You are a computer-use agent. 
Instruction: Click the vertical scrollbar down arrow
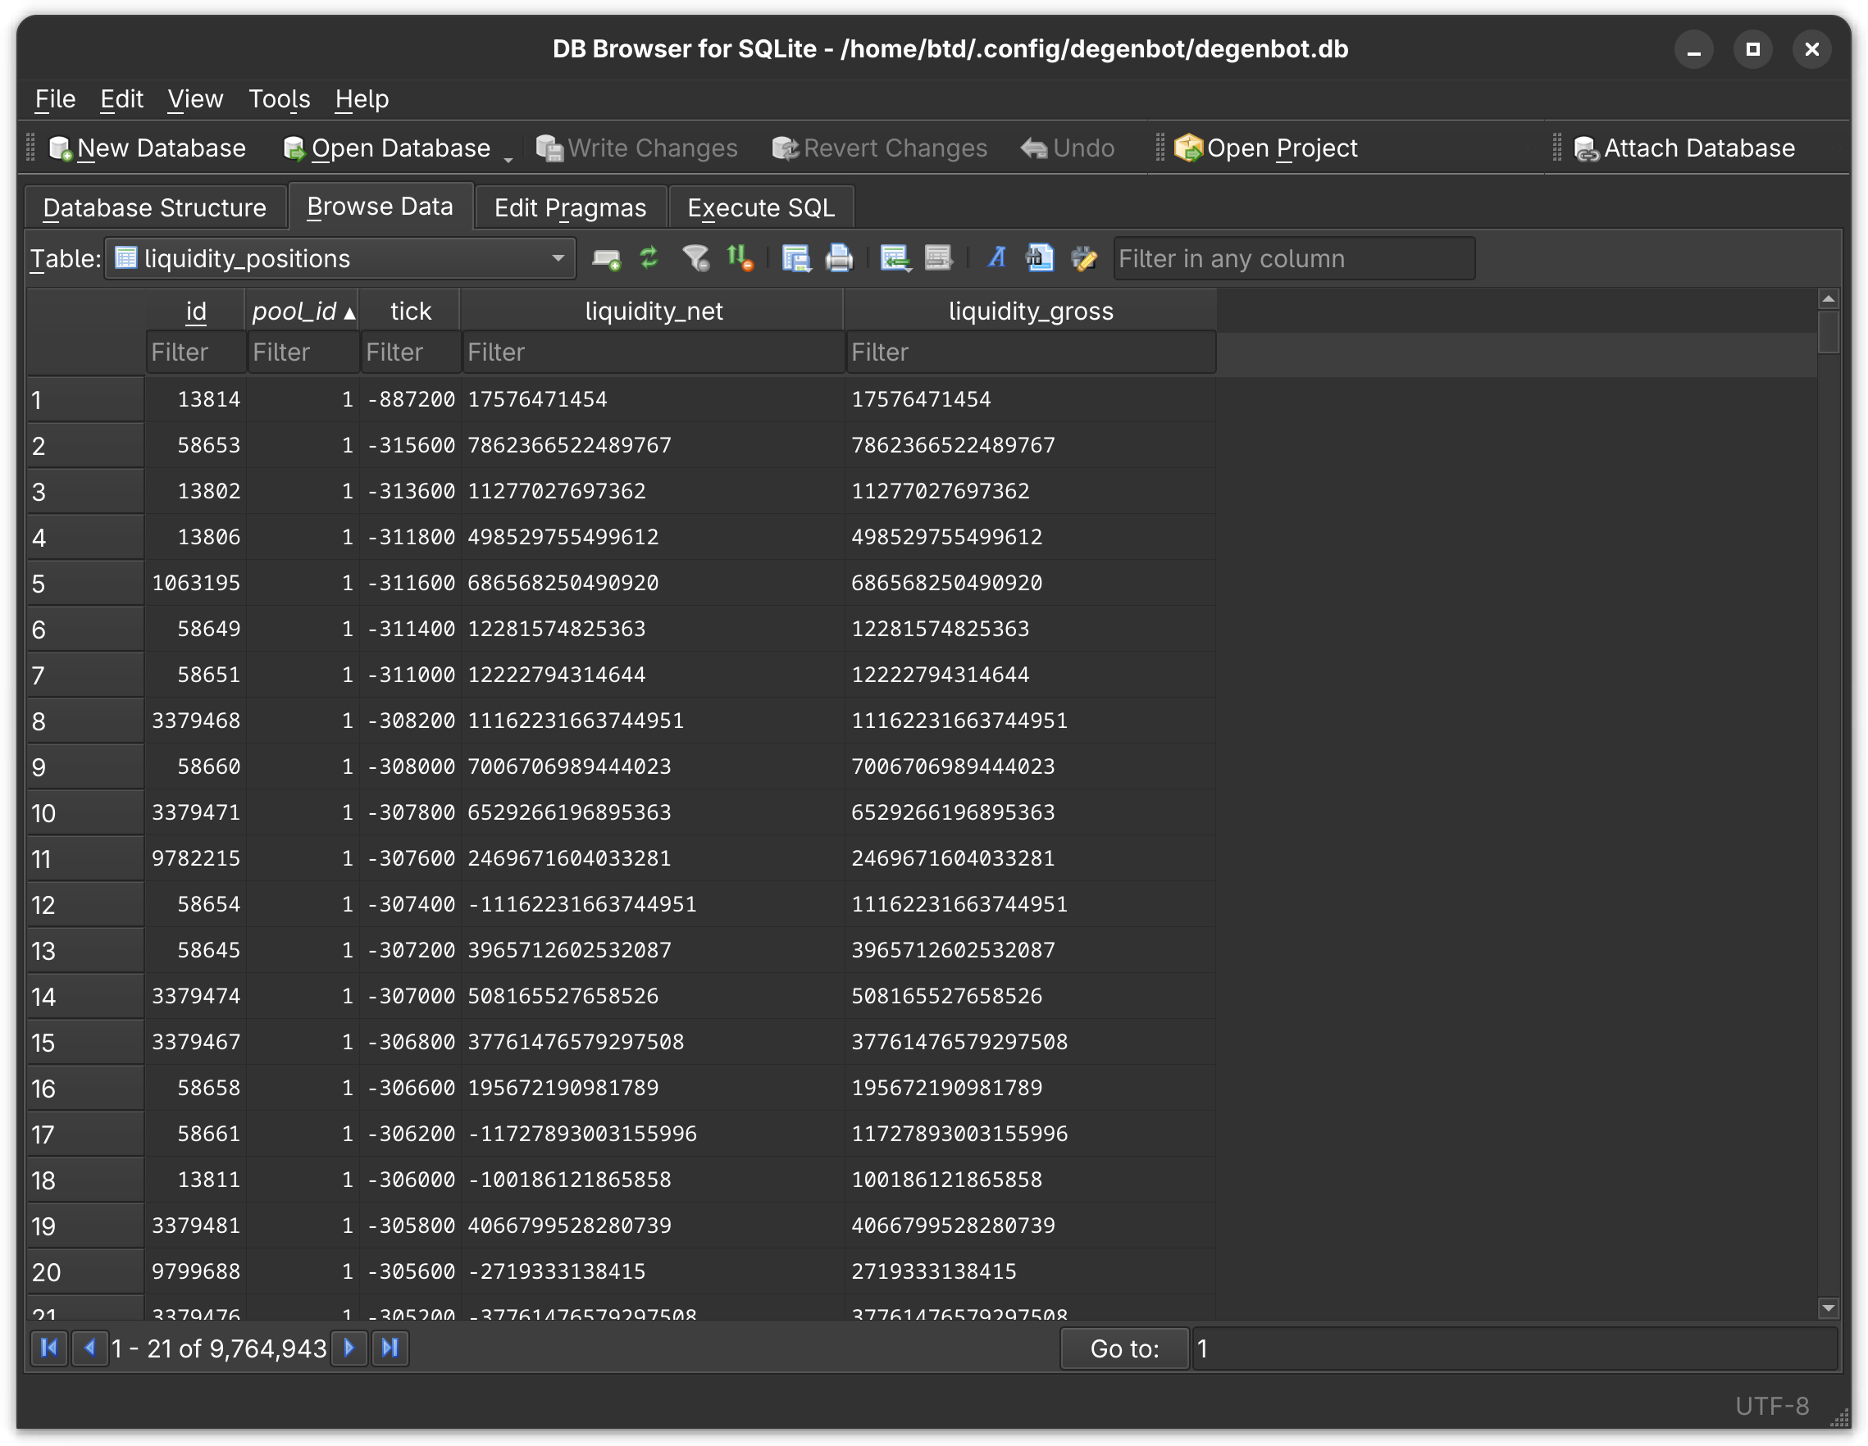click(1828, 1307)
